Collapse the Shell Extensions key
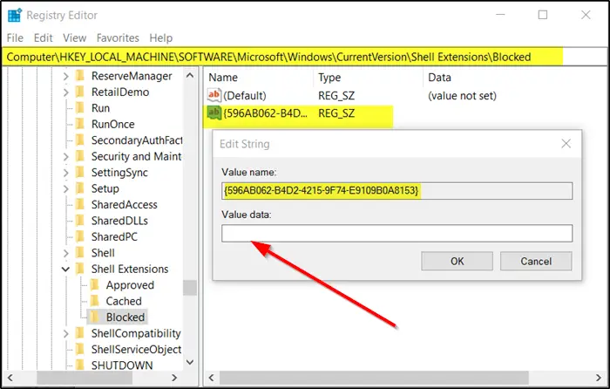Screen dimensions: 610x389 (x=65, y=269)
